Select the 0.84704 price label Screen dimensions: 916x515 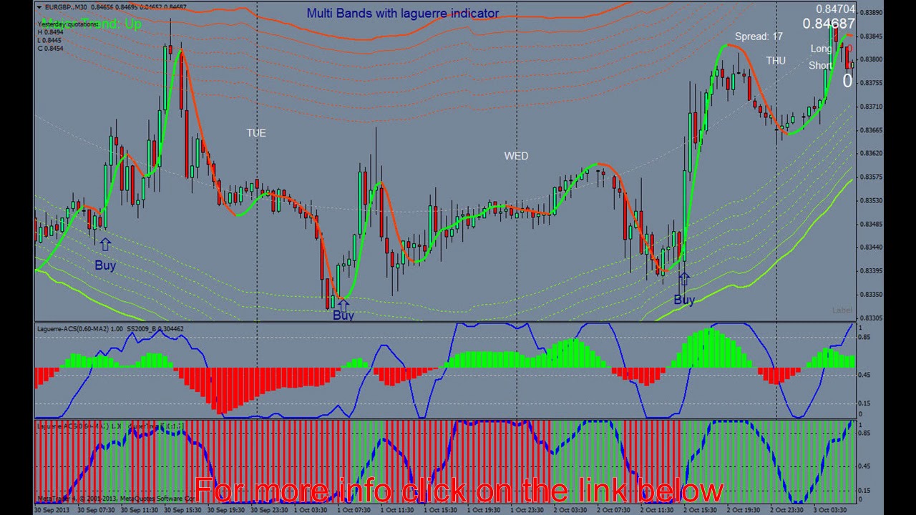click(835, 9)
